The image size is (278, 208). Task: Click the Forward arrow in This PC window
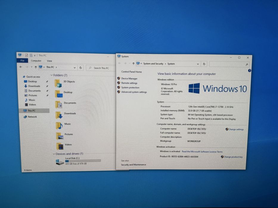tap(27, 67)
